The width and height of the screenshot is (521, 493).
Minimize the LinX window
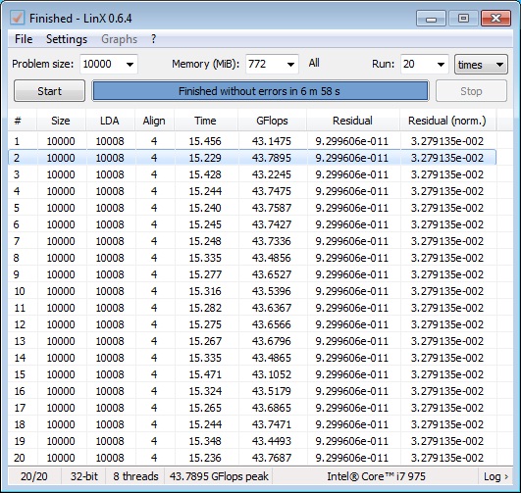click(x=431, y=18)
